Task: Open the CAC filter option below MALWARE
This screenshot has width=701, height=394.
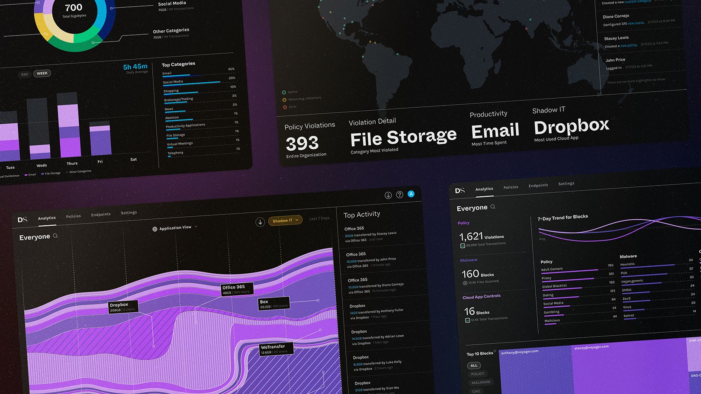Action: pyautogui.click(x=476, y=391)
